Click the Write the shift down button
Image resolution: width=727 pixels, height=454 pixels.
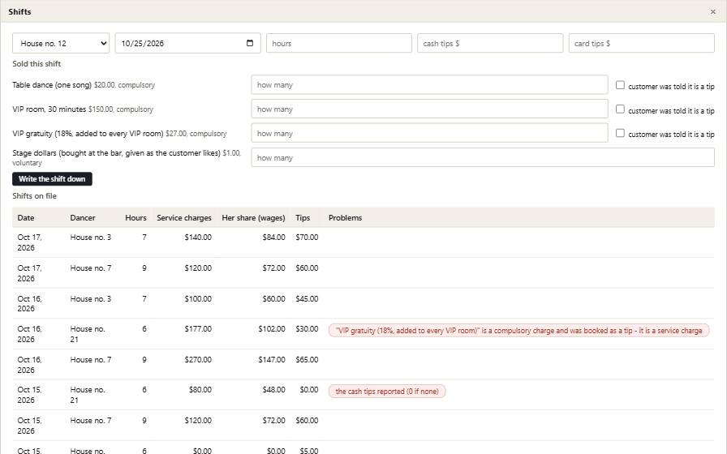coord(52,179)
